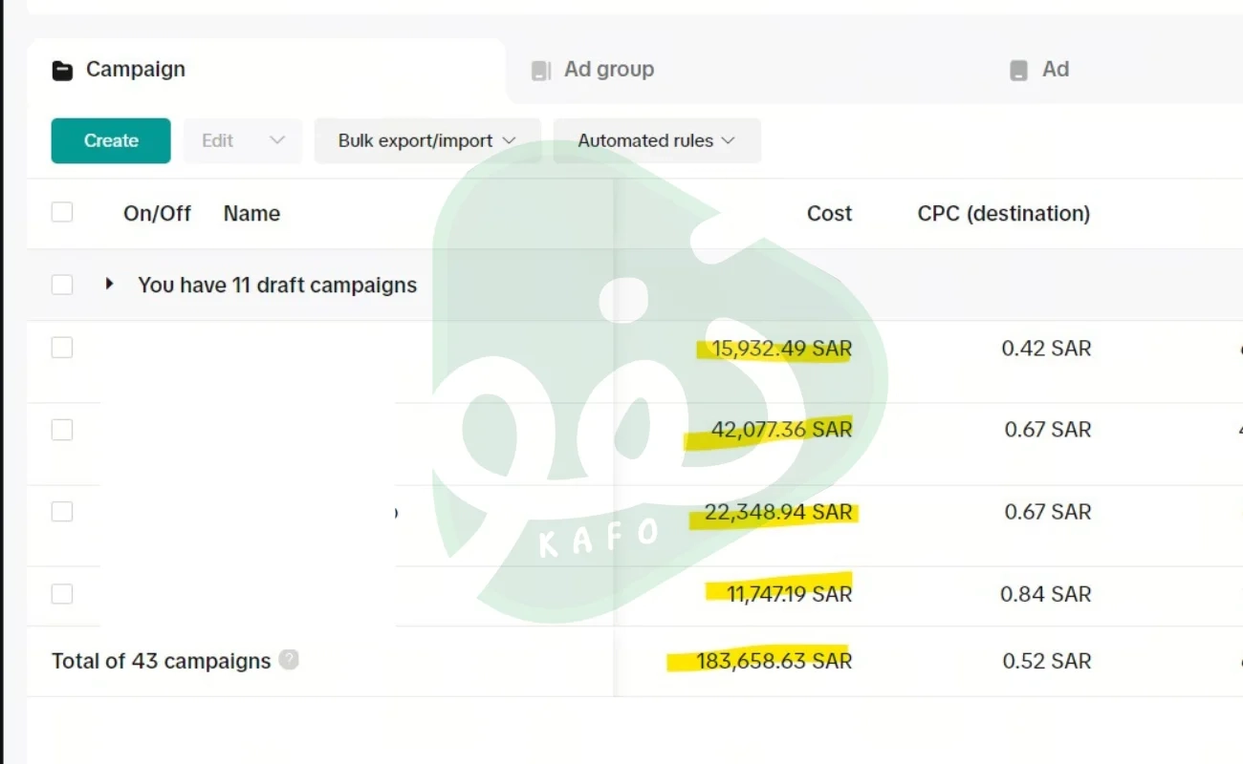1243x764 pixels.
Task: Expand the 11 draft campaigns triangle
Action: click(110, 284)
